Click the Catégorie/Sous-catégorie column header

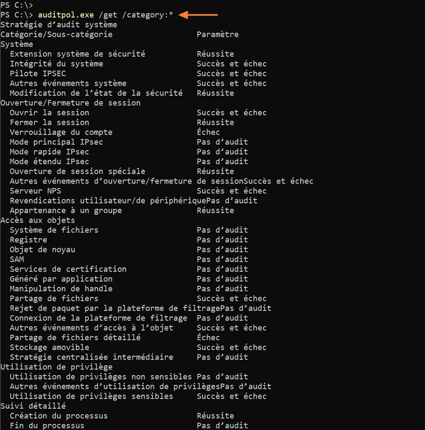click(56, 35)
